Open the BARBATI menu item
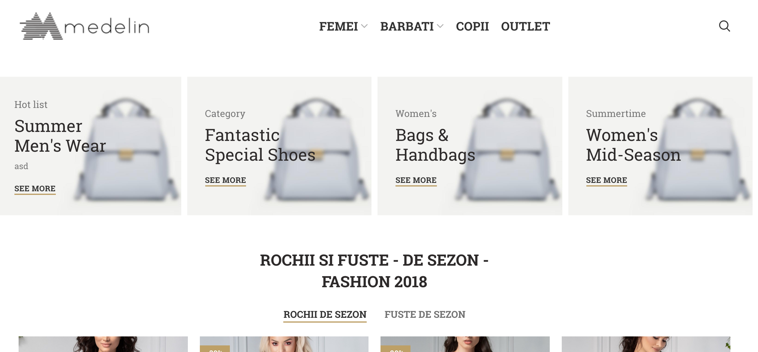Viewport: 758px width, 352px height. click(407, 26)
